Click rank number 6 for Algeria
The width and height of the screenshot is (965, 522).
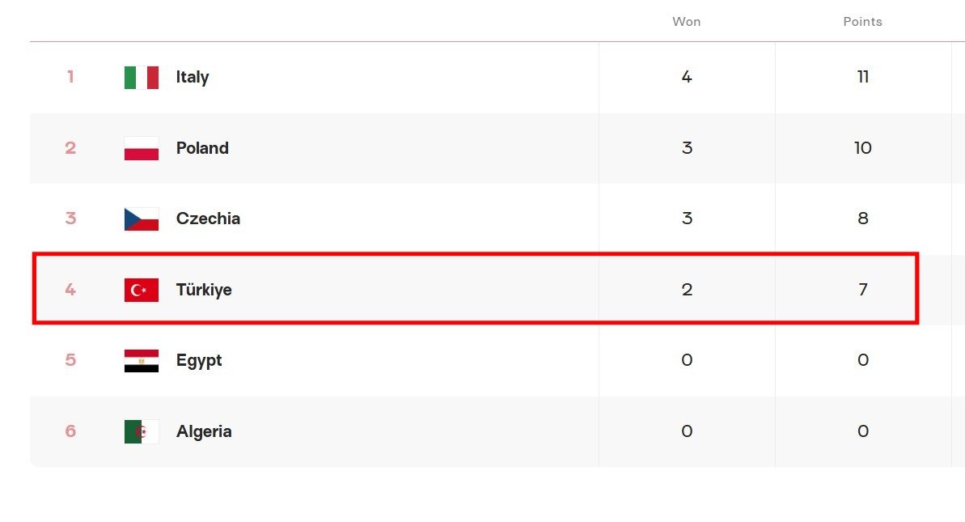tap(70, 431)
